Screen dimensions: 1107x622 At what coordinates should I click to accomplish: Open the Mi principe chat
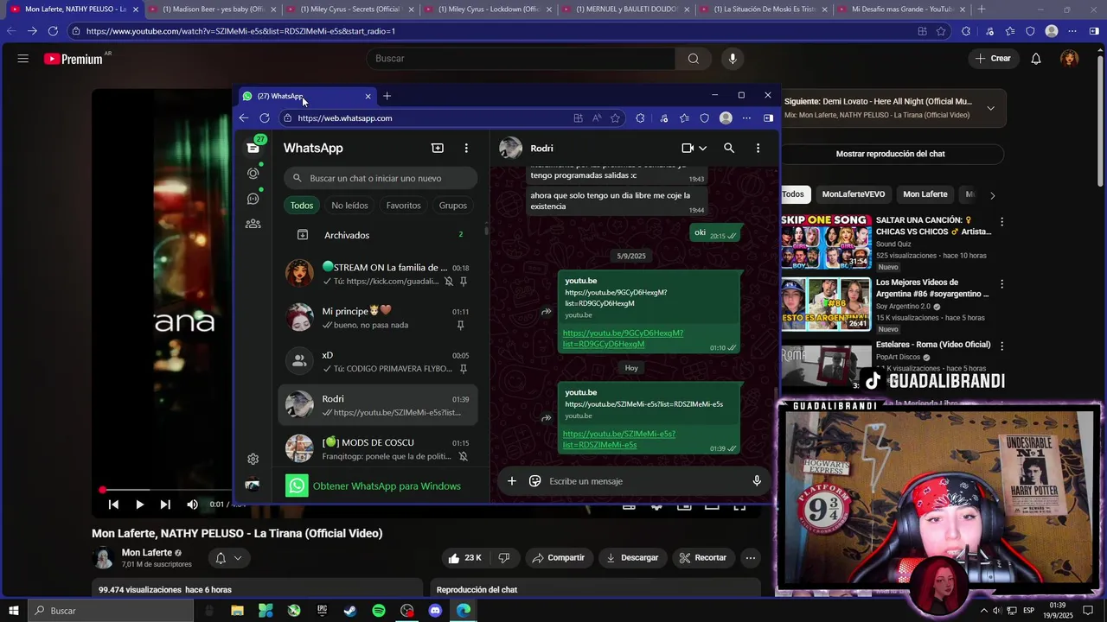(x=378, y=318)
